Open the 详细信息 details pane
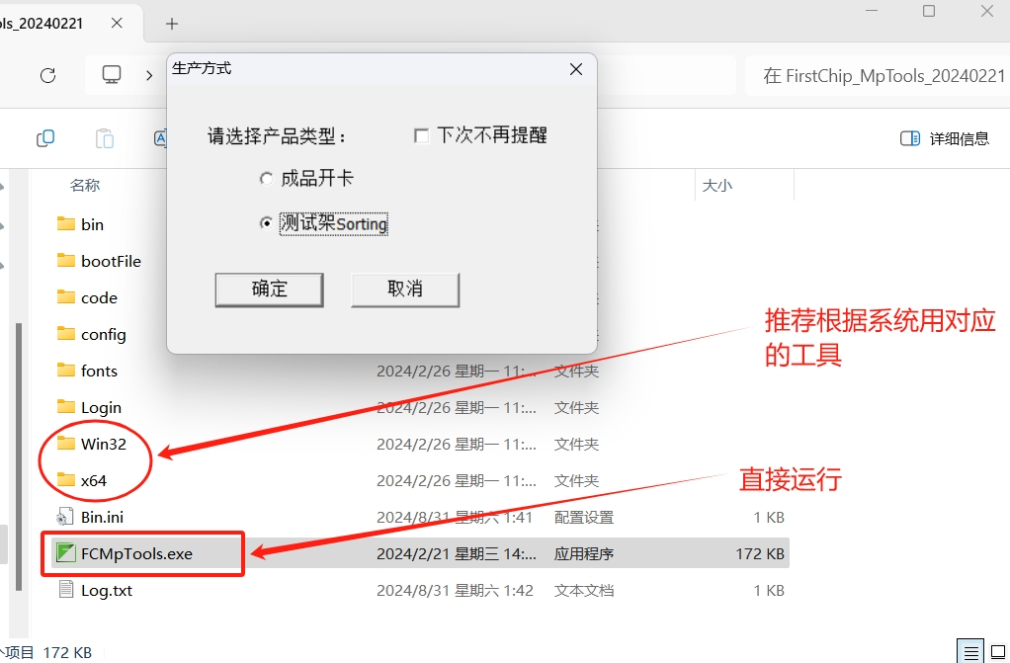 pos(944,138)
